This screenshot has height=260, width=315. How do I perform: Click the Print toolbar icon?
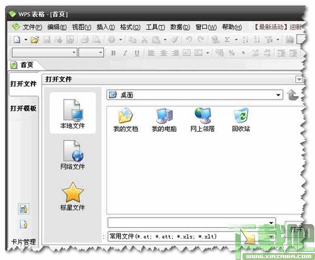(84, 40)
